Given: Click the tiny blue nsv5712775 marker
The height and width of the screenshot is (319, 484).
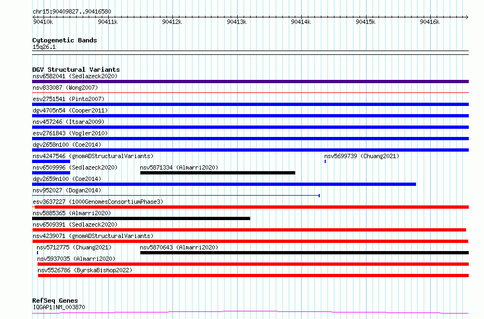Looking at the screenshot, I should pos(38,253).
